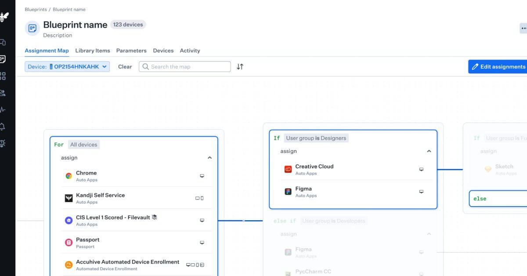Open the Alerts bell icon in sidebar

tap(2, 127)
